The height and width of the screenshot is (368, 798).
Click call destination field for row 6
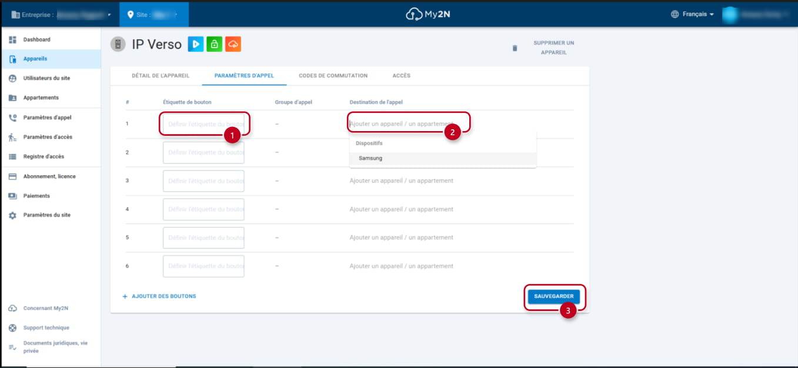pyautogui.click(x=402, y=266)
